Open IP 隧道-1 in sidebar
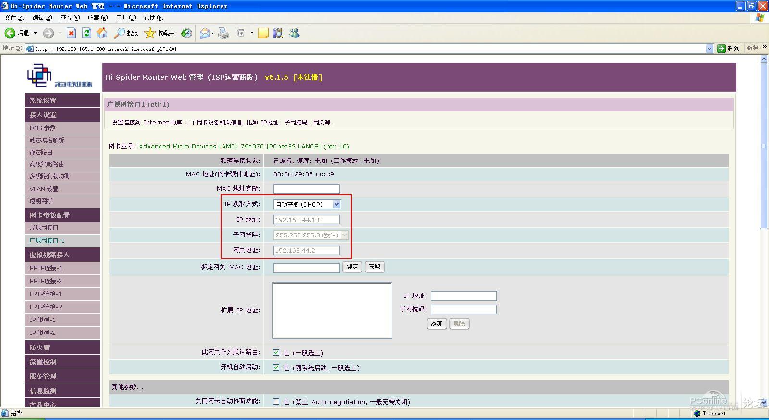The width and height of the screenshot is (769, 420). tap(62, 320)
